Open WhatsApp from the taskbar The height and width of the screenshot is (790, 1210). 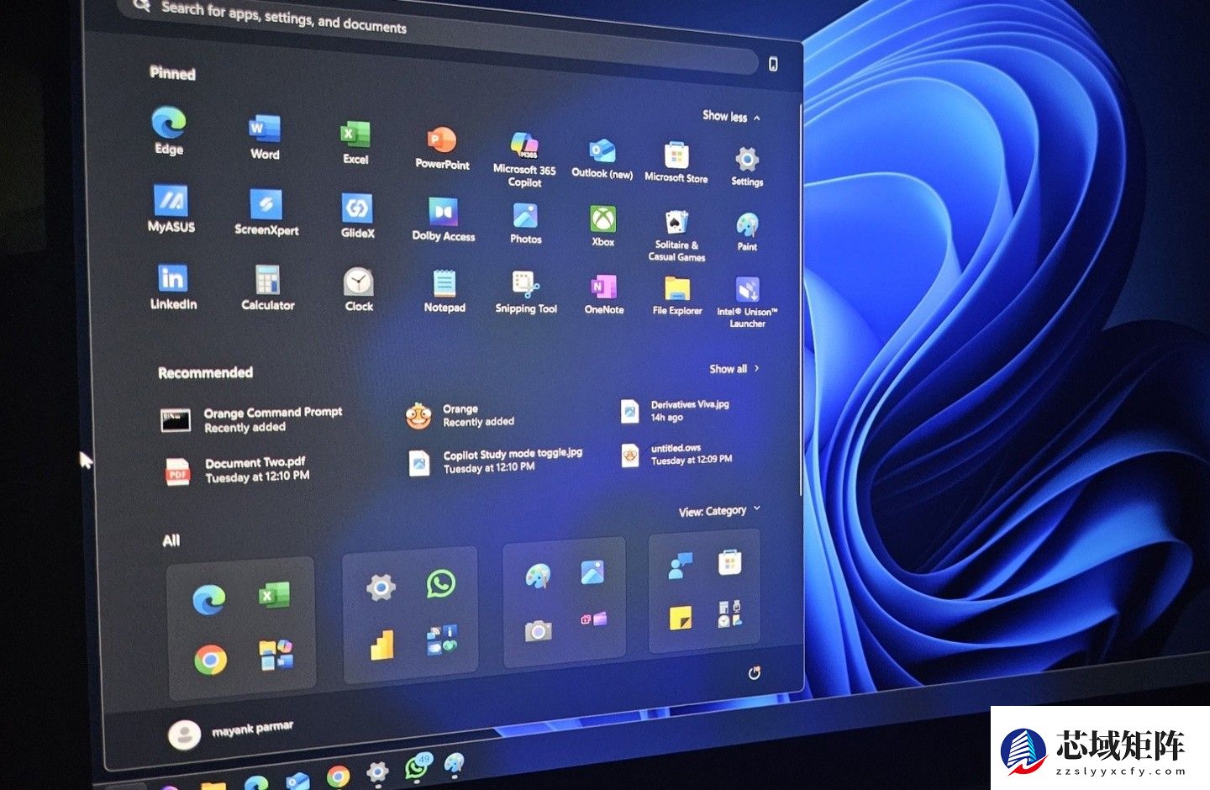point(416,766)
